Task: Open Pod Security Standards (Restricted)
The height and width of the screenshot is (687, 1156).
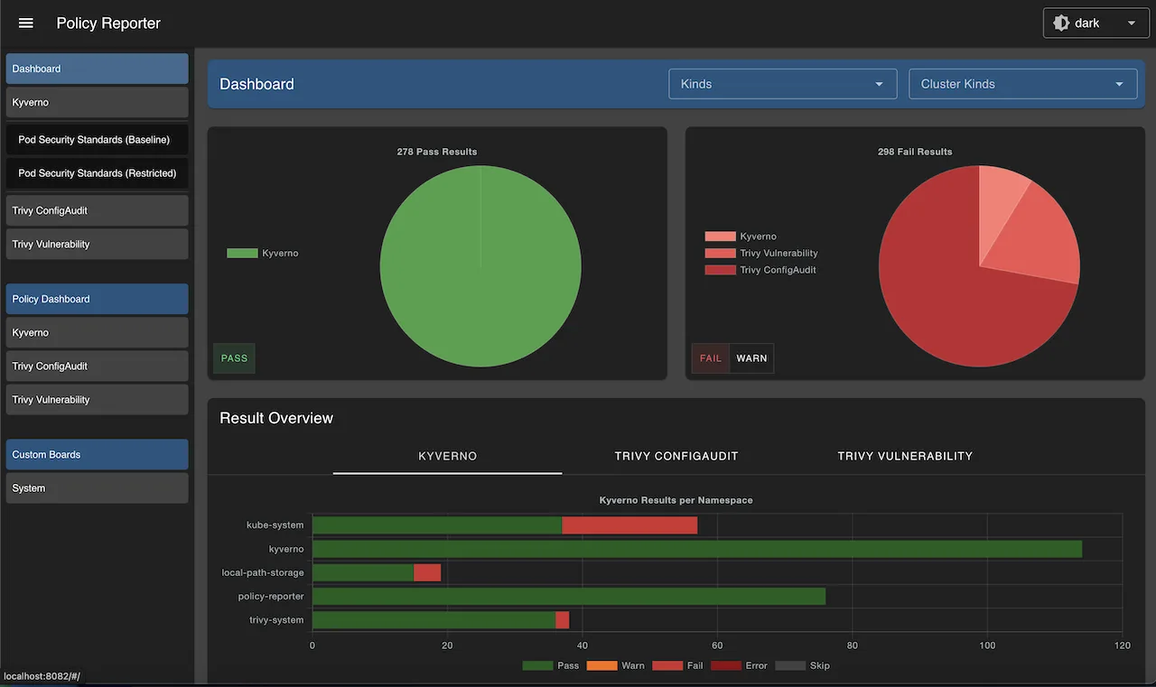Action: click(97, 172)
